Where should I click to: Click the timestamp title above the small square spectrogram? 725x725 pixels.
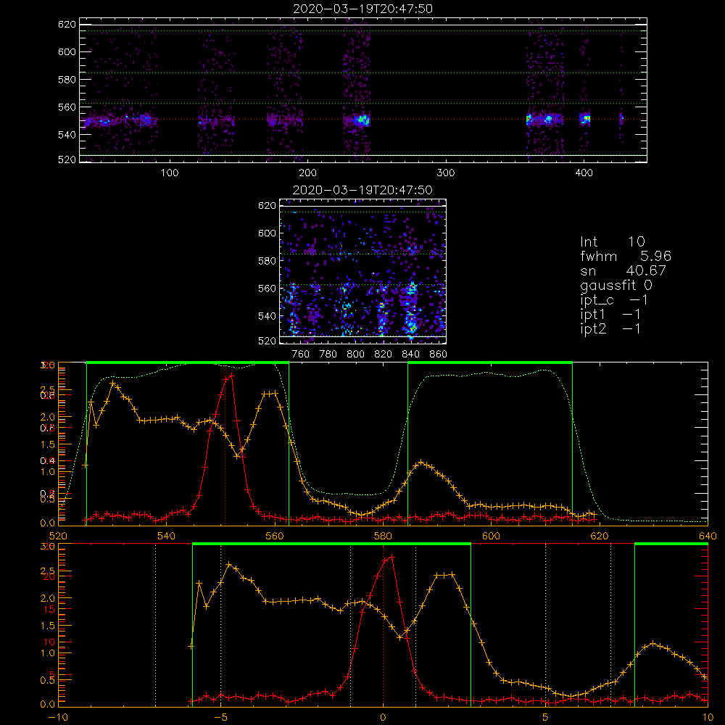pos(362,190)
